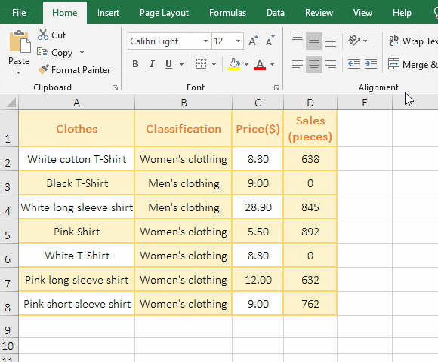The height and width of the screenshot is (362, 438).
Task: Click the Copy button
Action: coord(56,53)
